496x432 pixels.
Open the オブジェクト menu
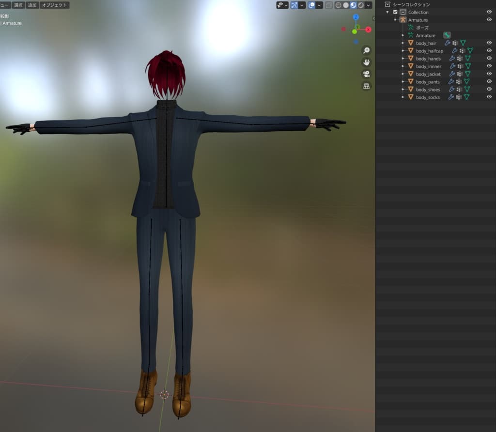(x=54, y=5)
